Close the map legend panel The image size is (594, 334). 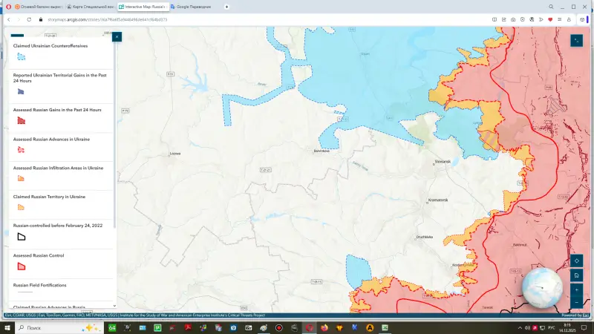[x=117, y=36]
